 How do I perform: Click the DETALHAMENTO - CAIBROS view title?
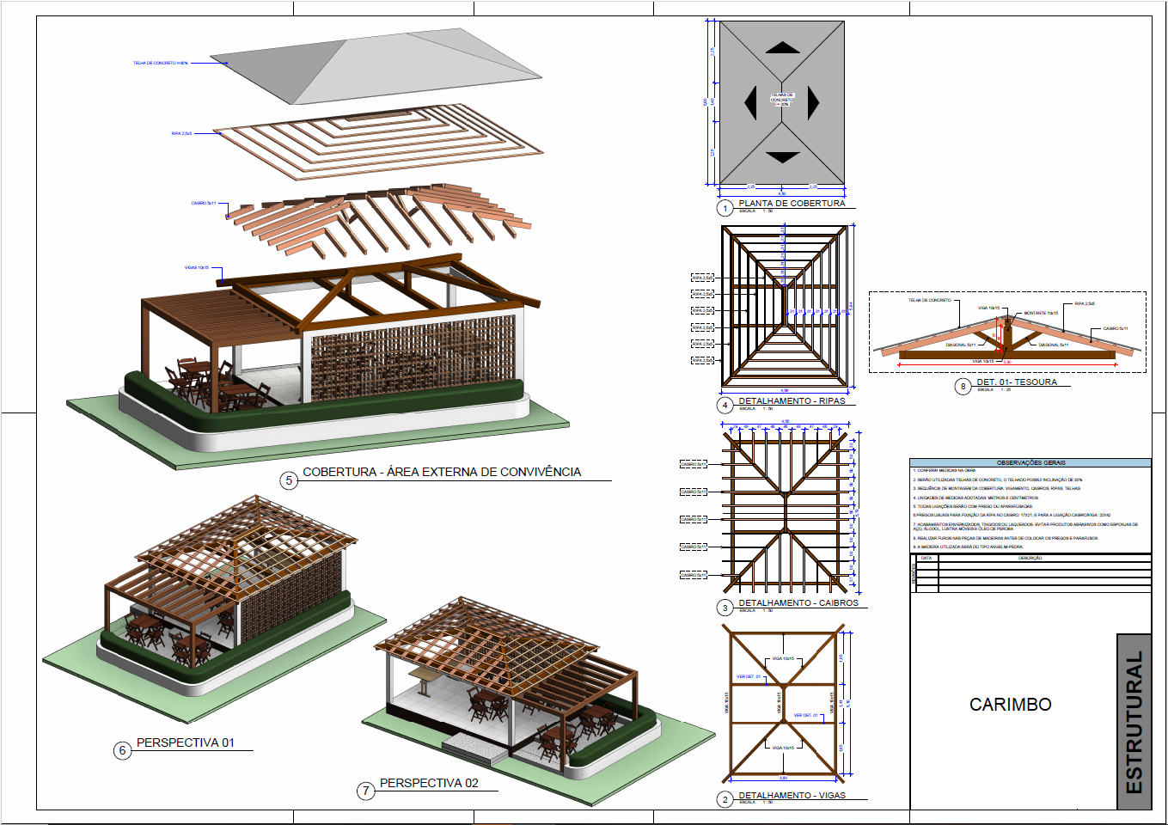(x=798, y=603)
